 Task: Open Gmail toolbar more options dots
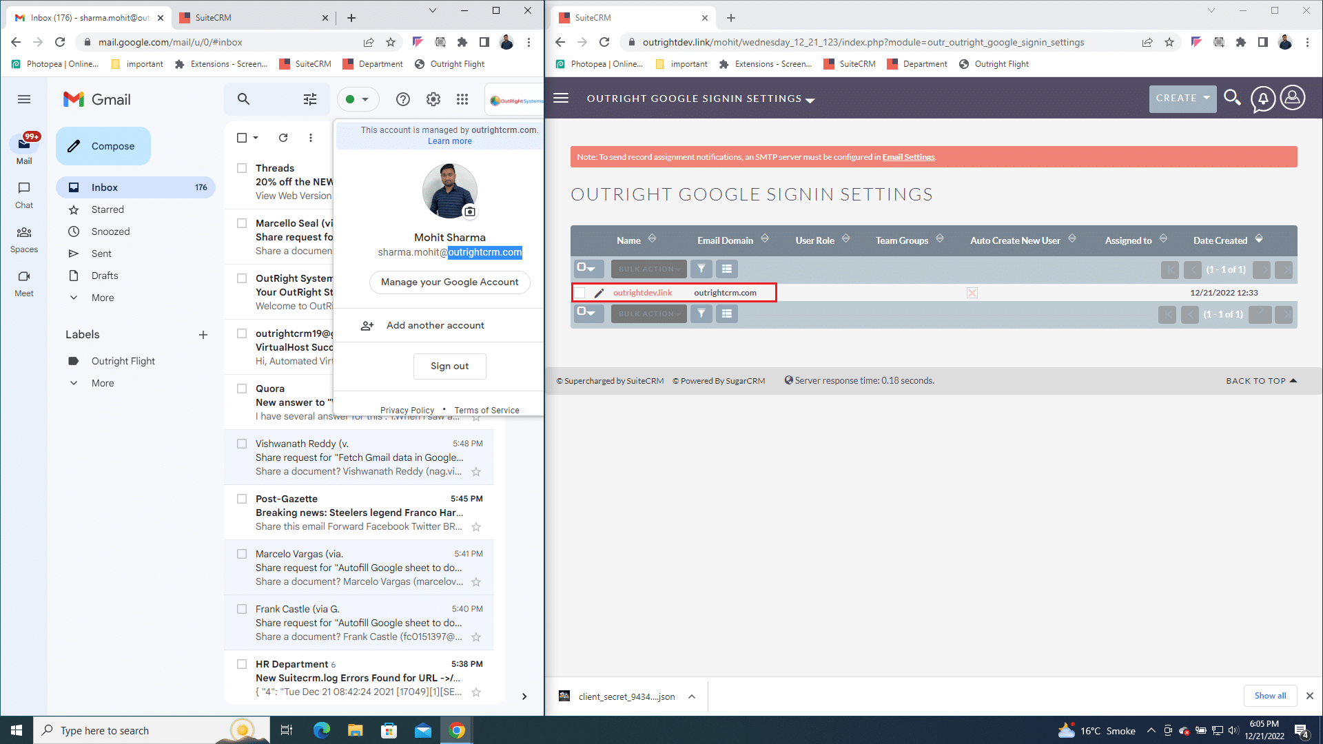point(311,138)
